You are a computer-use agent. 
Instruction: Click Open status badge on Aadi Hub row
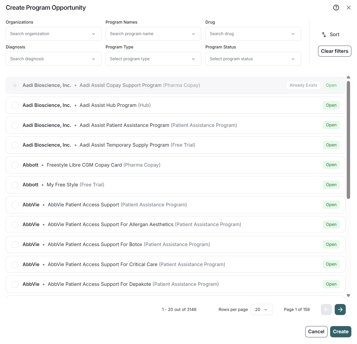(331, 105)
